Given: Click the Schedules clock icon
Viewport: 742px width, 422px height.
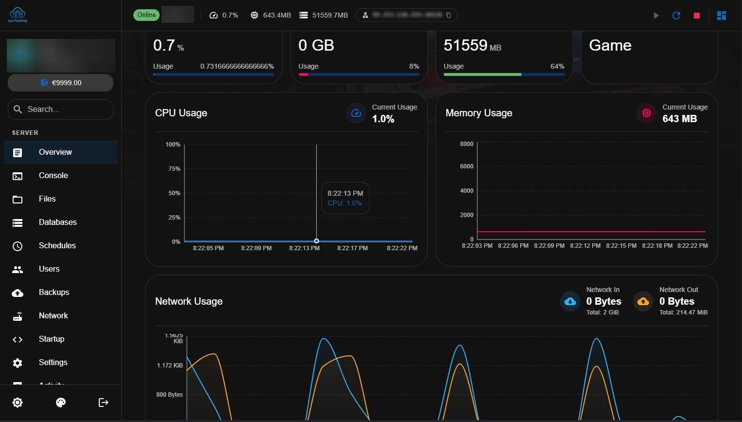Looking at the screenshot, I should (18, 246).
